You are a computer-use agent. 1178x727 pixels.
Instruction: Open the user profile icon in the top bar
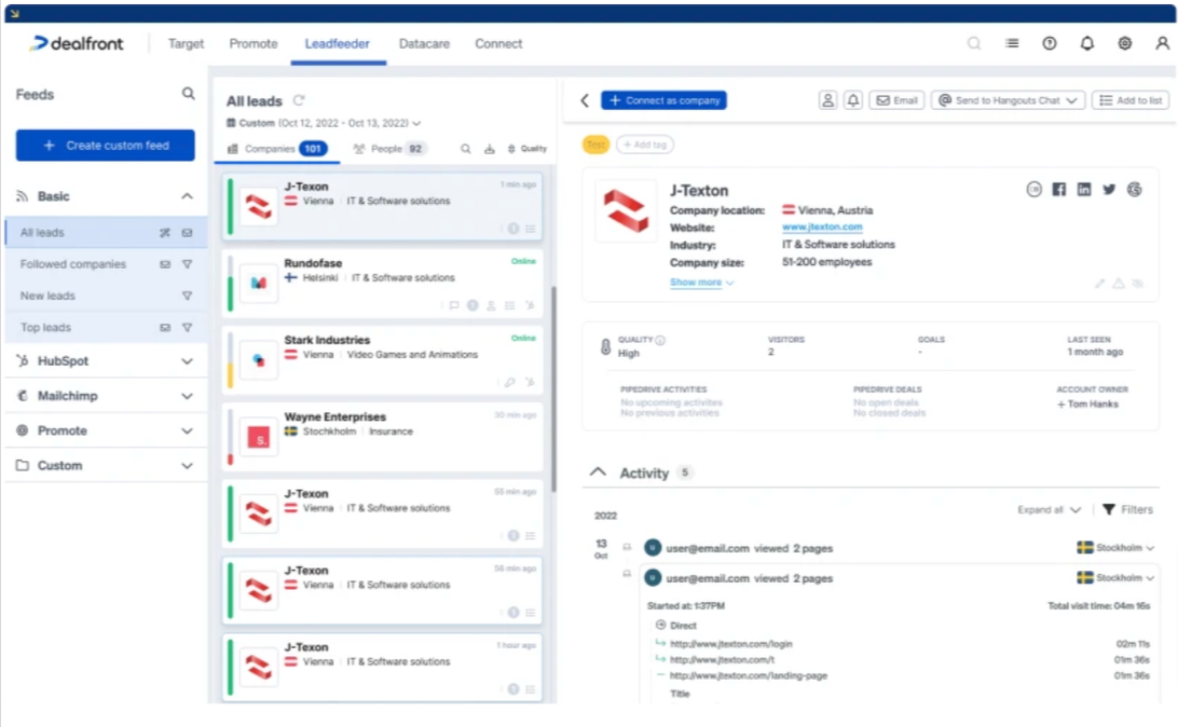pyautogui.click(x=1162, y=43)
